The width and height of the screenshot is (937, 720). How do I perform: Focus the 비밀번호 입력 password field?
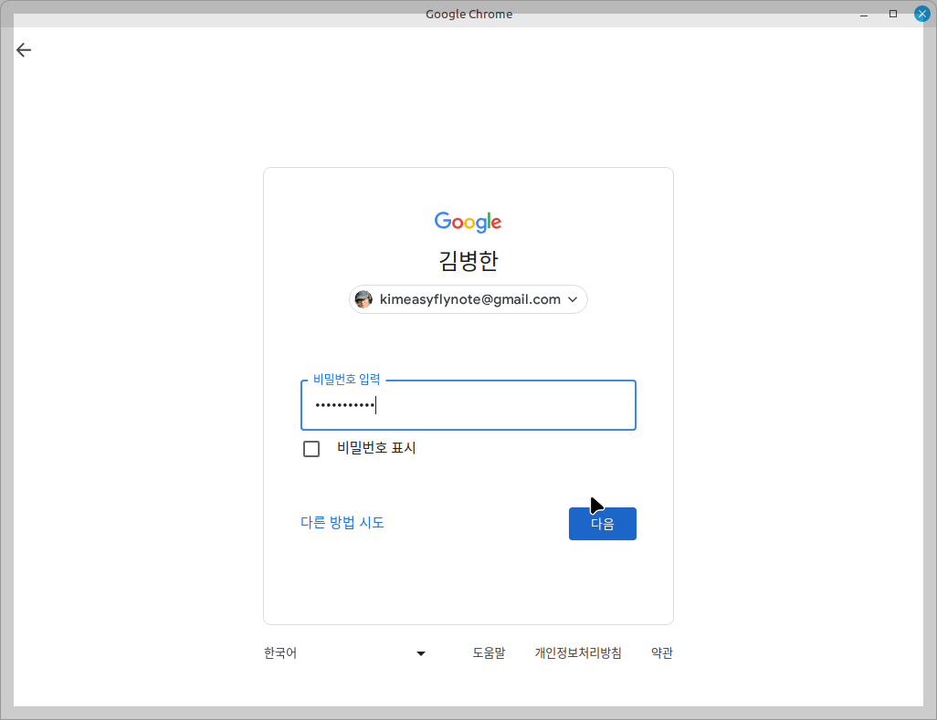(468, 405)
